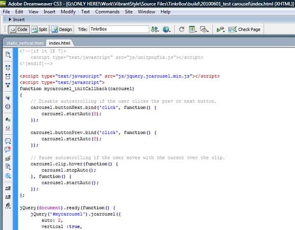The width and height of the screenshot is (295, 230).
Task: Switch to Design view
Action: tap(62, 30)
